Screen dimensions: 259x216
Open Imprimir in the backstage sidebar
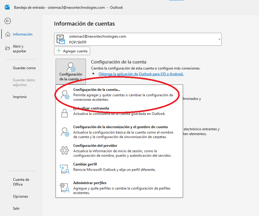click(21, 97)
